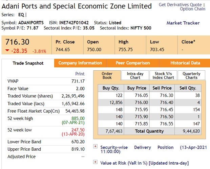Click the Print link
This screenshot has width=210, height=169.
point(80,74)
